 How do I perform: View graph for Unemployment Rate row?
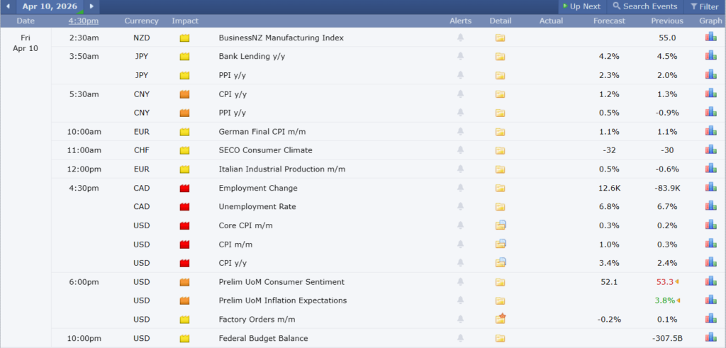(x=710, y=206)
